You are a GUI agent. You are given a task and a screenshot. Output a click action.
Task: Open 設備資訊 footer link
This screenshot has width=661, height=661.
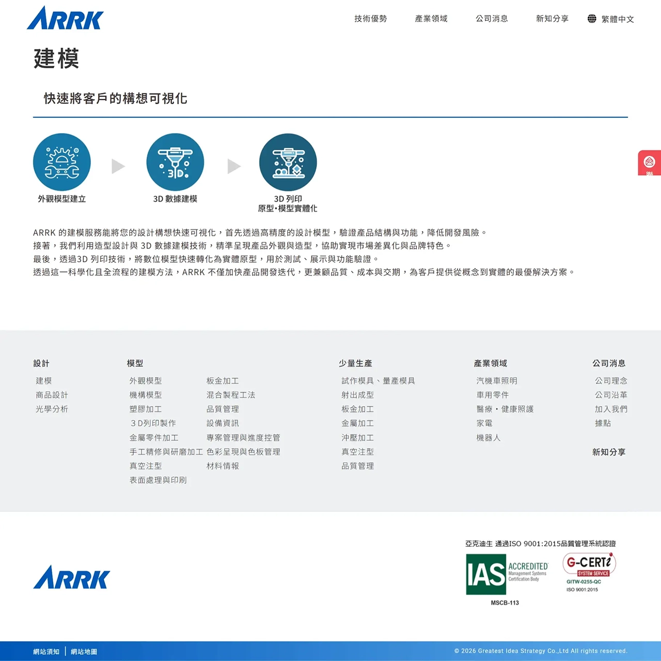(223, 423)
